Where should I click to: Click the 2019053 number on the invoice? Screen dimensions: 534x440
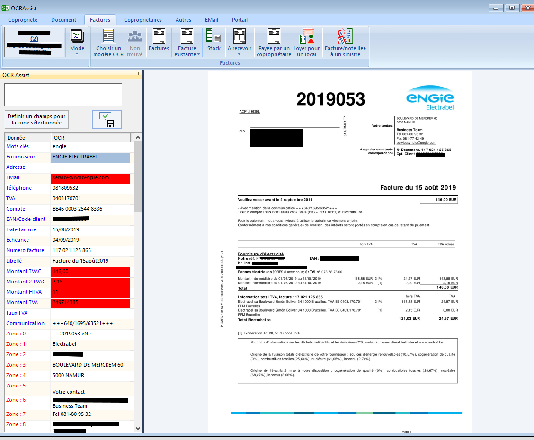point(331,99)
